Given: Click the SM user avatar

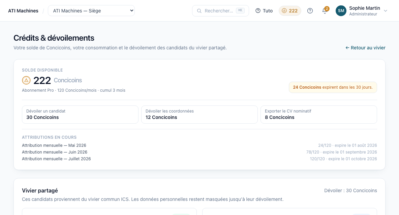Looking at the screenshot, I should click(x=341, y=11).
